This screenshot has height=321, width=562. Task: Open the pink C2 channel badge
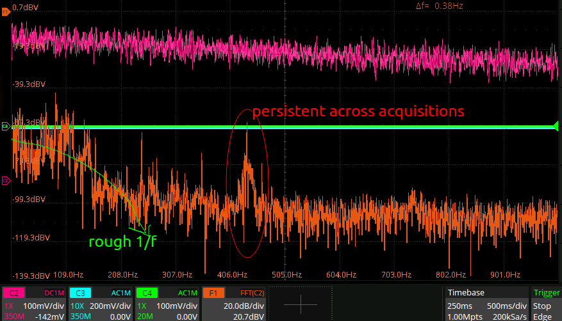point(13,293)
